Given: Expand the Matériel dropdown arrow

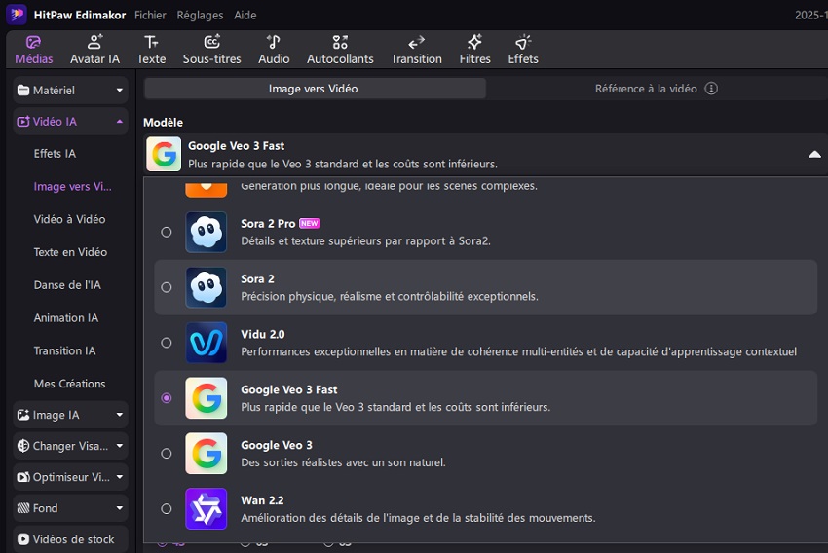Looking at the screenshot, I should pos(120,91).
